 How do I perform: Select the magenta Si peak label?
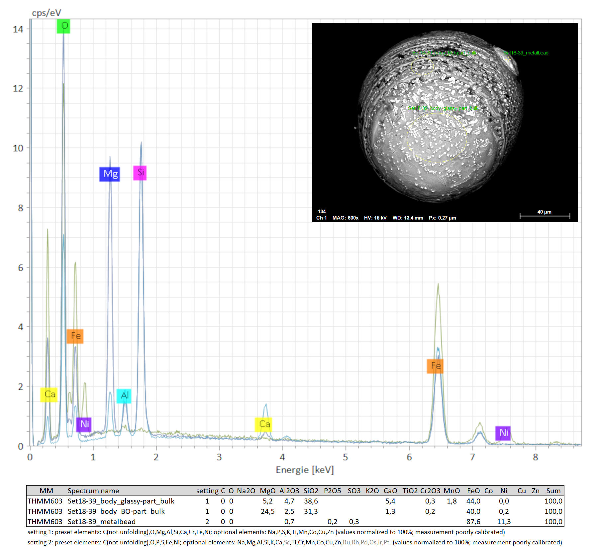pos(140,173)
